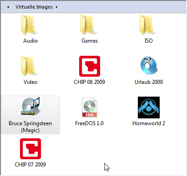The height and width of the screenshot is (176, 187).
Task: Click the Homeworld 2 label text
Action: point(149,123)
